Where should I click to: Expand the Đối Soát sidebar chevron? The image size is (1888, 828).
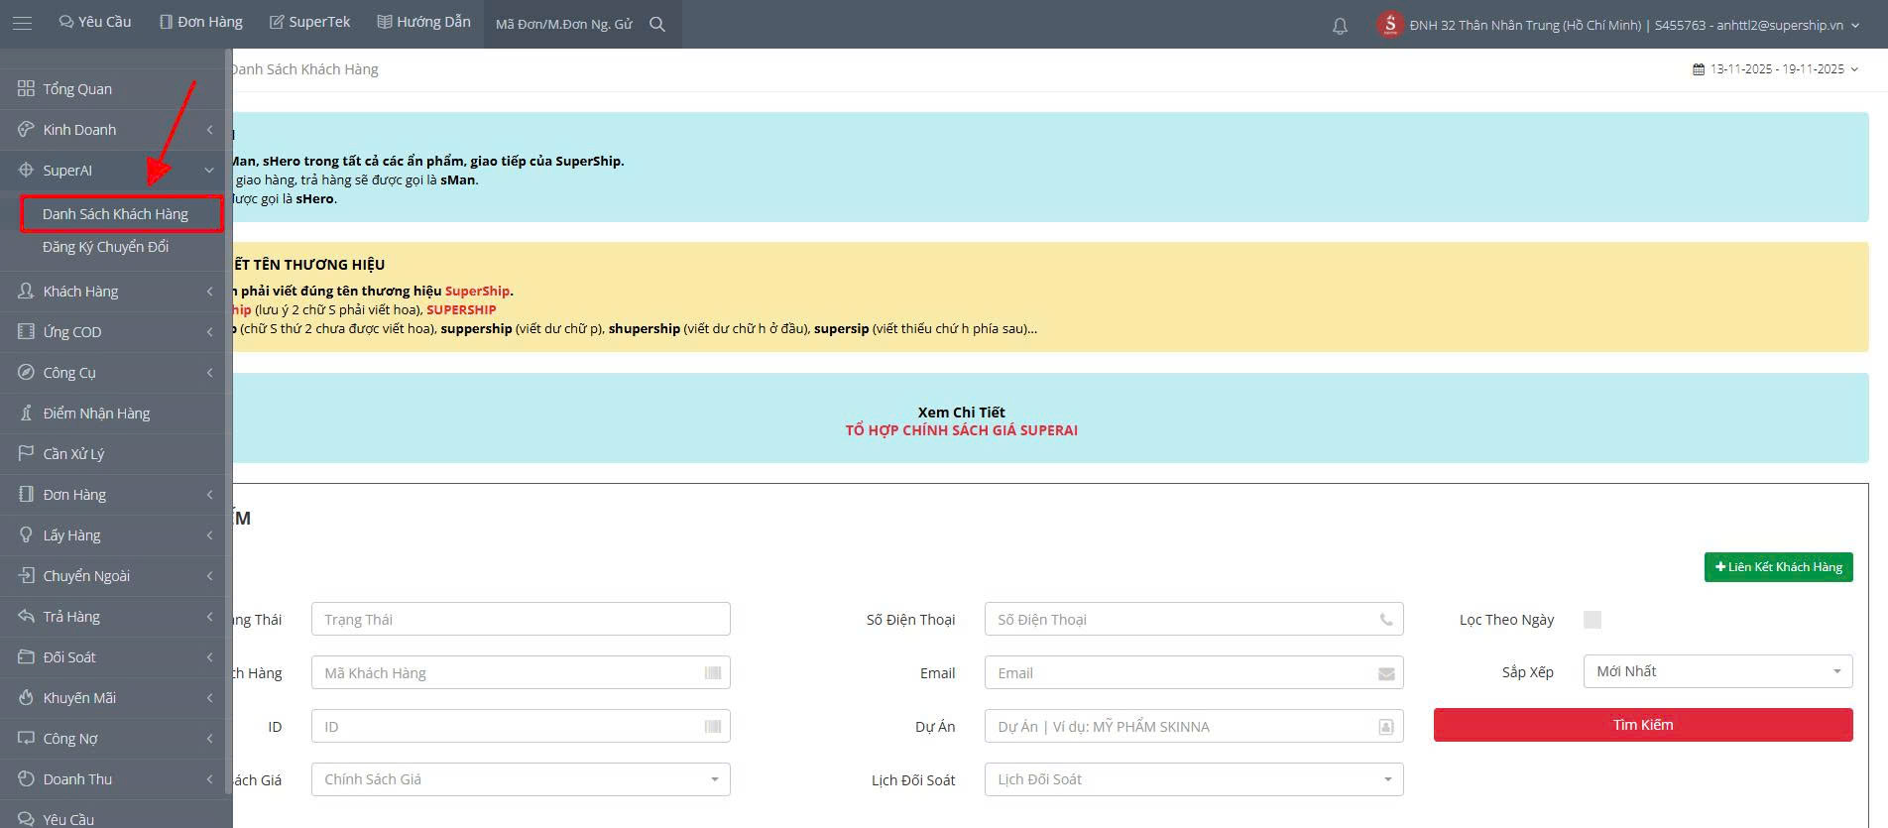click(210, 657)
